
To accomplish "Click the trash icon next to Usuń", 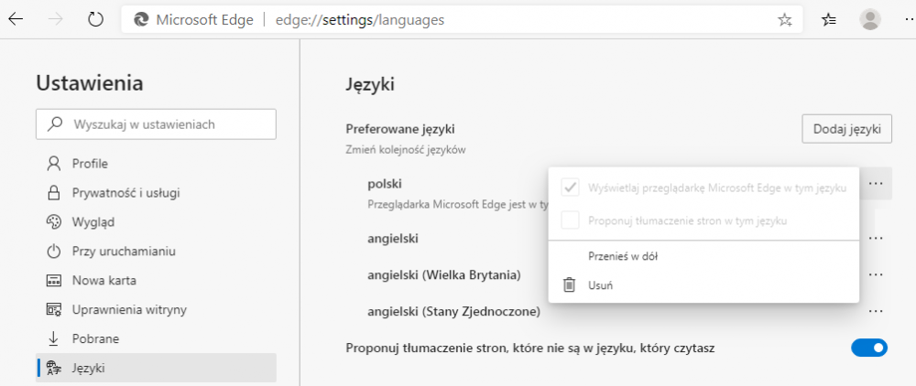I will point(569,284).
